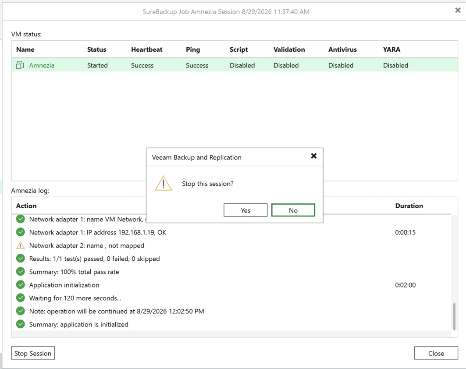Click the 'Stop this session?' message text
The image size is (466, 369).
[x=208, y=184]
